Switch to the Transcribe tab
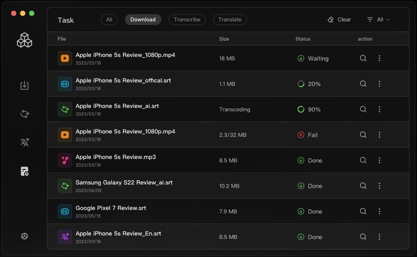 (x=187, y=20)
